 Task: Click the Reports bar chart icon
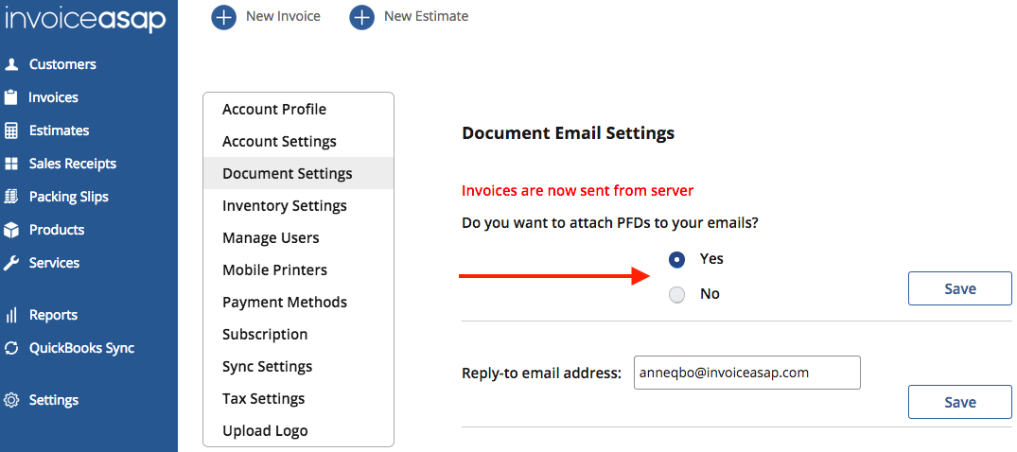[11, 315]
